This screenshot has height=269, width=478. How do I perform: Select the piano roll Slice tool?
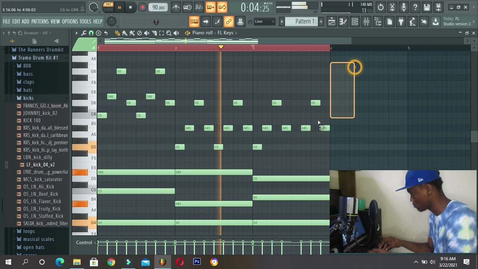154,33
